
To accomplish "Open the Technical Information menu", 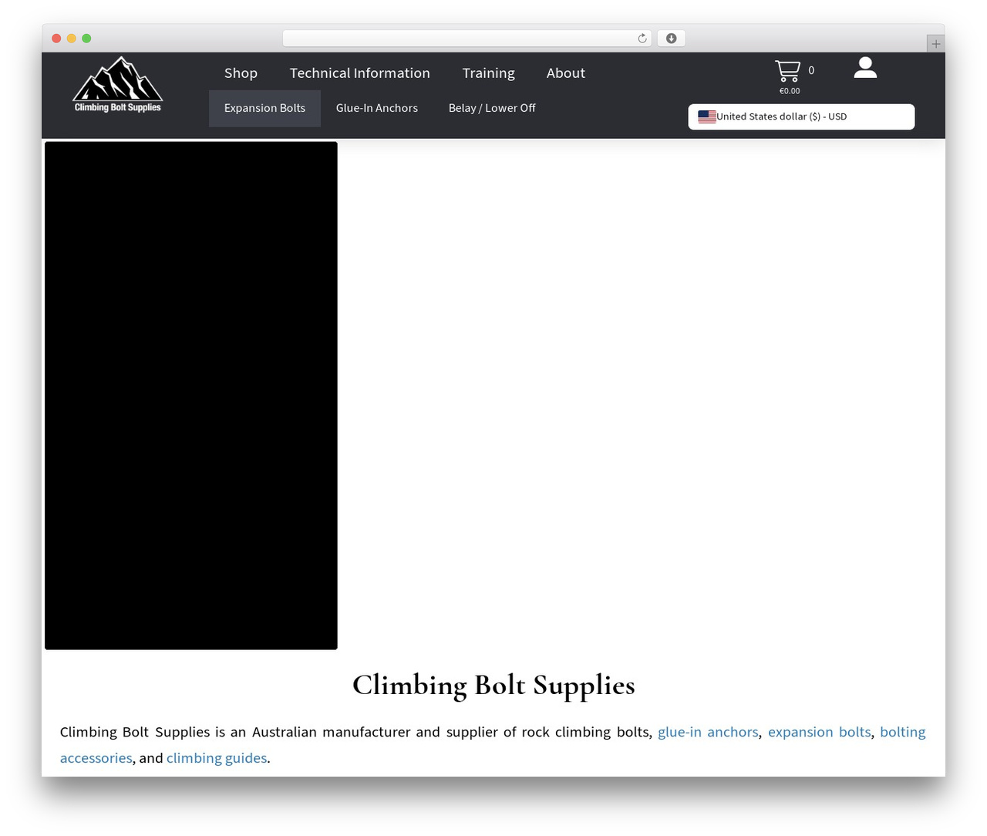I will (360, 73).
